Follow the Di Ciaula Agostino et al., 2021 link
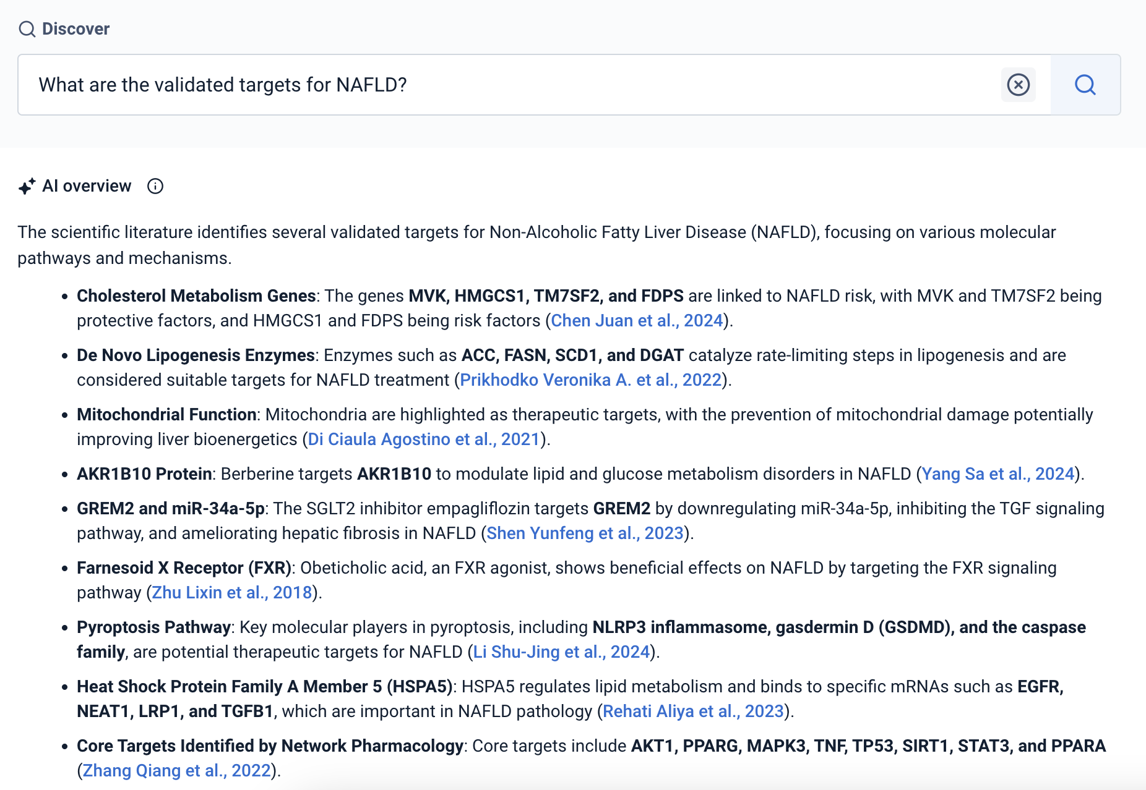Image resolution: width=1146 pixels, height=790 pixels. click(424, 440)
